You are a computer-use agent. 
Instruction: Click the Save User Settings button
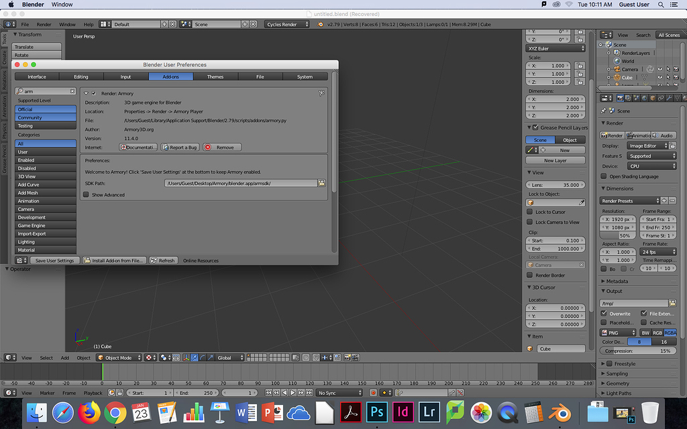(54, 259)
